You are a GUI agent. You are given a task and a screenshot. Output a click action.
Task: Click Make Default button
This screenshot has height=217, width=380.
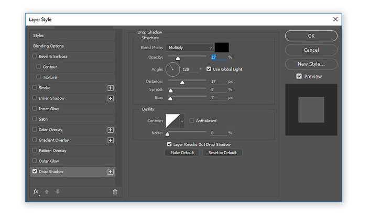[182, 153]
